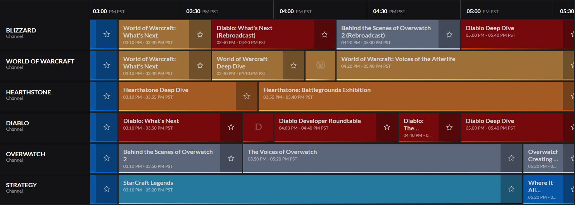Click the World of Warcraft logo block
Image resolution: width=575 pixels, height=205 pixels.
(321, 65)
